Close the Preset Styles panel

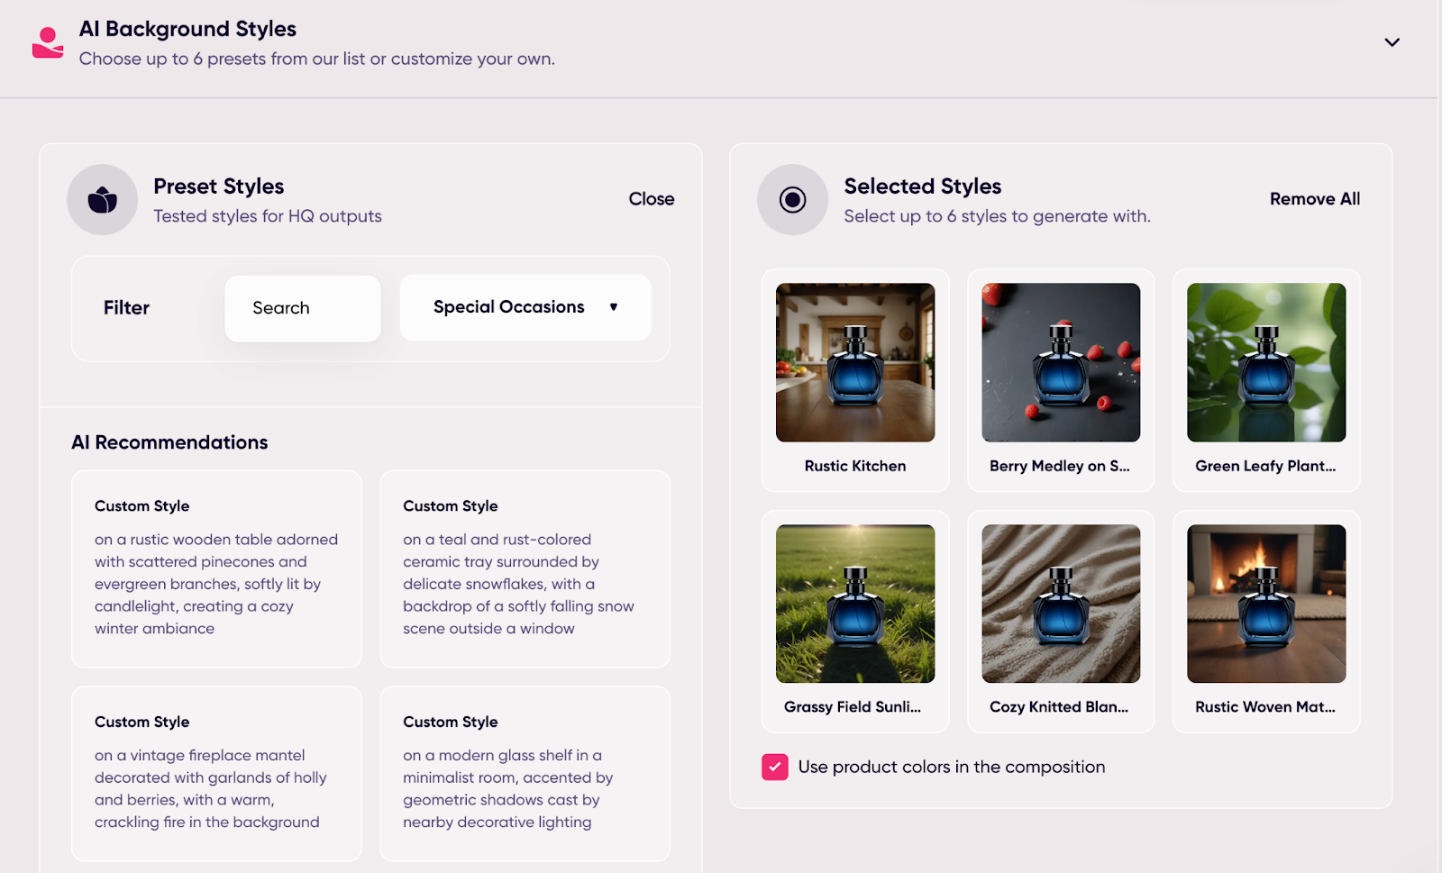[651, 199]
